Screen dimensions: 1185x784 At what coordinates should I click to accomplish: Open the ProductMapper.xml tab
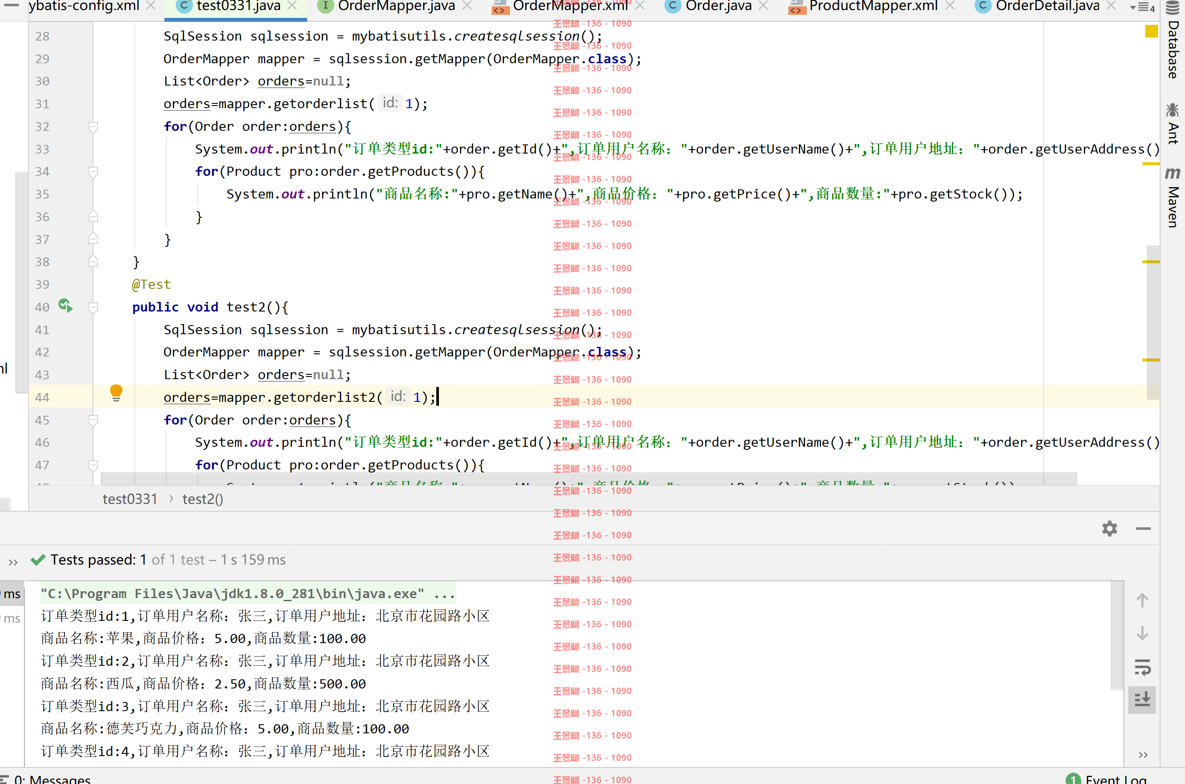[x=873, y=6]
